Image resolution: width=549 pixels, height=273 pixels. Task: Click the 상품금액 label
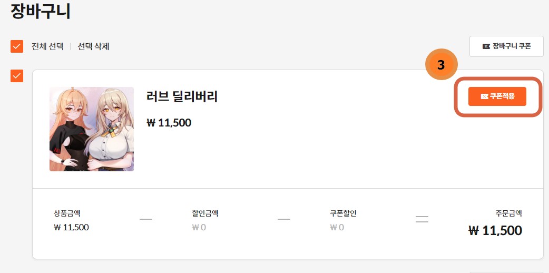tap(67, 213)
